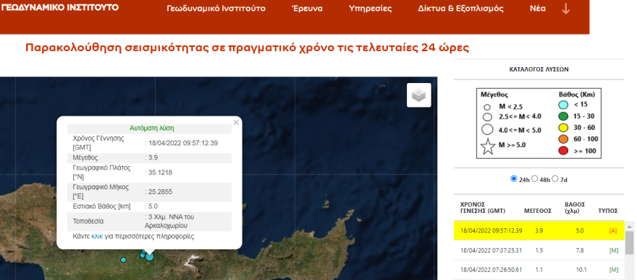Open the Δίκτυα & Εξοπλισμός menu
Viewport: 637px width, 280px height.
pyautogui.click(x=460, y=9)
